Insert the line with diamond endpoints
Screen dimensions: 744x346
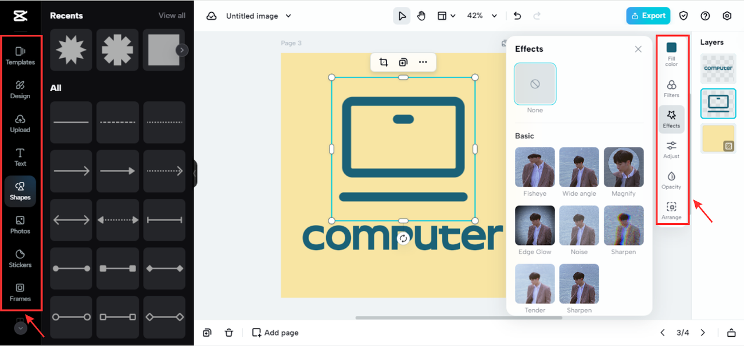point(164,269)
